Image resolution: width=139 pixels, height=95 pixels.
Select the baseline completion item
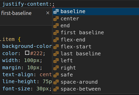tap(96, 12)
